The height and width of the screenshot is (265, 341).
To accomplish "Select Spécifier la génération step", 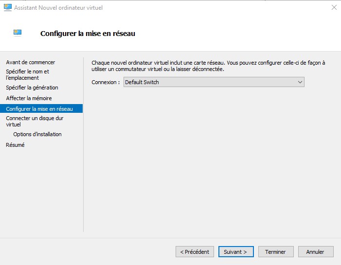I will pyautogui.click(x=32, y=88).
